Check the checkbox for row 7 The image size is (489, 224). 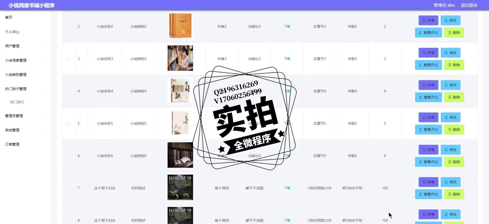coord(68,188)
